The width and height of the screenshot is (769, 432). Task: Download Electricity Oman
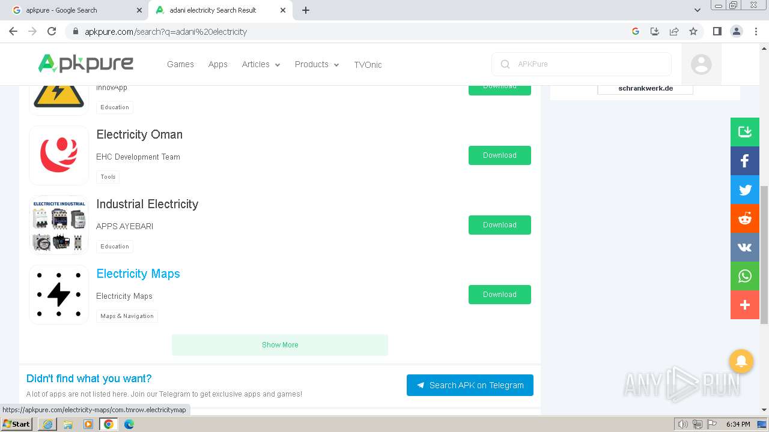tap(500, 155)
